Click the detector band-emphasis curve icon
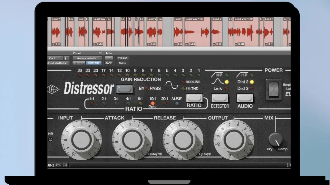The width and height of the screenshot is (330, 185). pyautogui.click(x=218, y=82)
